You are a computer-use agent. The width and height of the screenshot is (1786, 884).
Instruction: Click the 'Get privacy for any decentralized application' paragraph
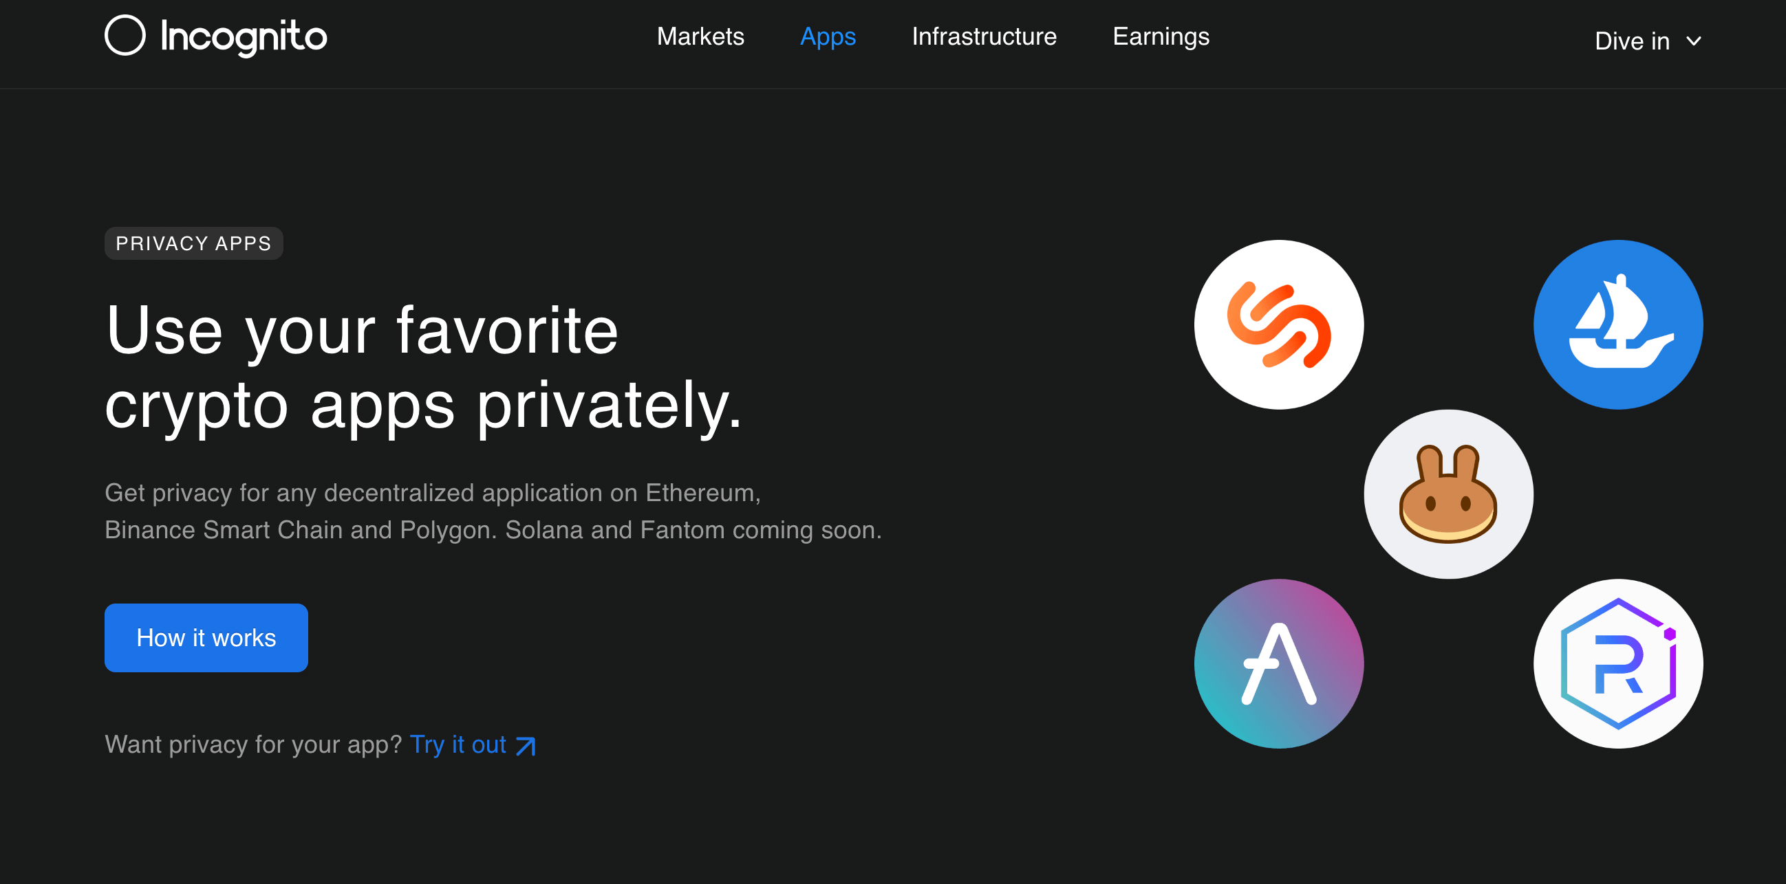[x=493, y=511]
